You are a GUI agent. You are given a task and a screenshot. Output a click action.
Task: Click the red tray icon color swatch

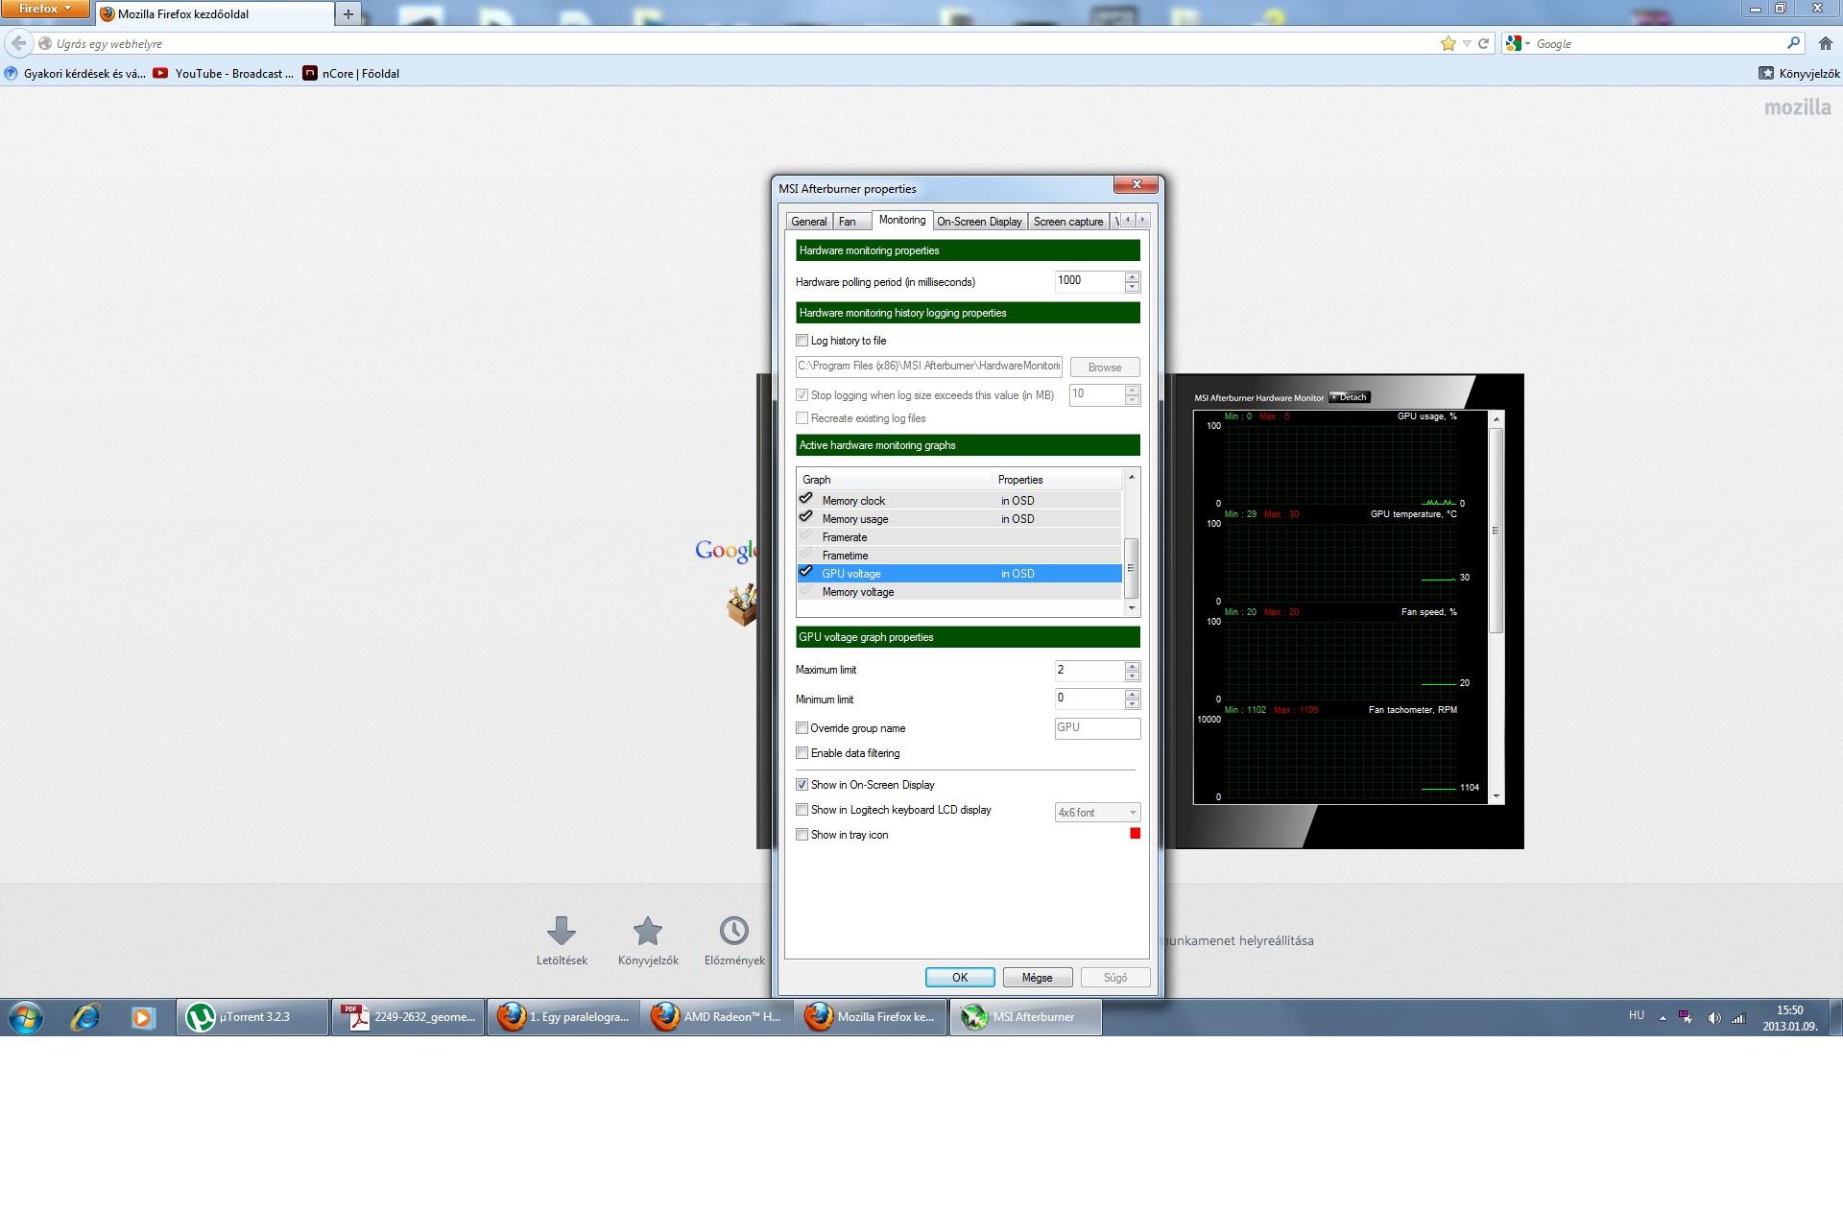(x=1135, y=834)
